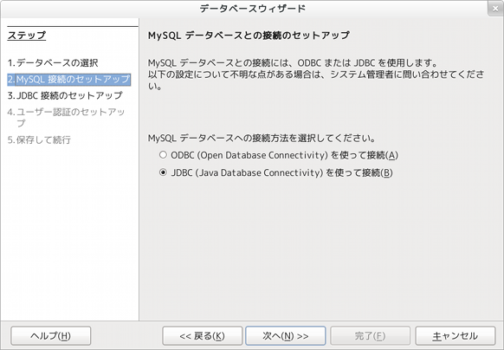Image resolution: width=504 pixels, height=350 pixels.
Task: Select step 2. MySQL 接続のセットアップ
Action: [68, 79]
